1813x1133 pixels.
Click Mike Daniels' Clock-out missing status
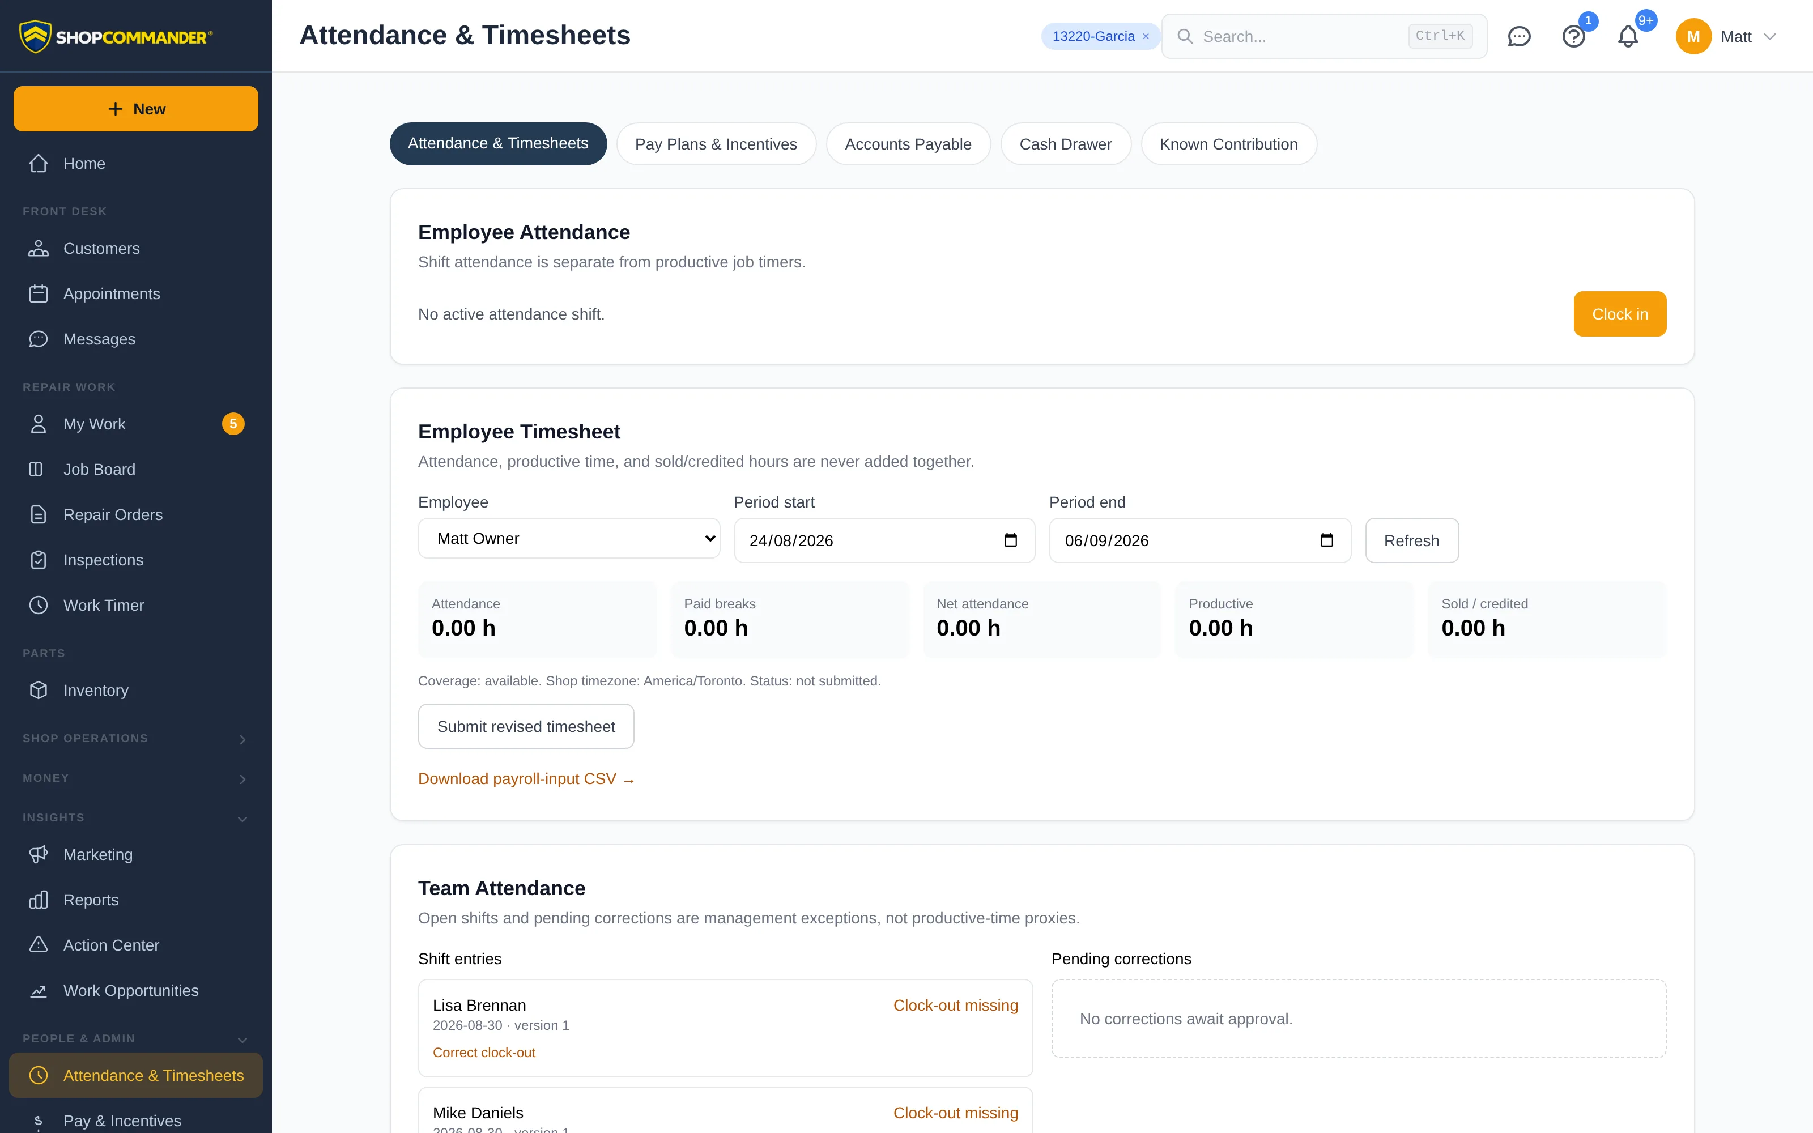pos(955,1113)
